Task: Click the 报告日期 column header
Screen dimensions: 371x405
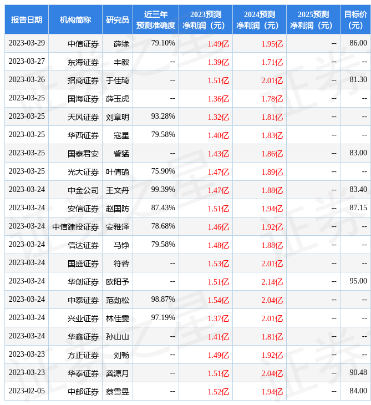Action: [26, 19]
